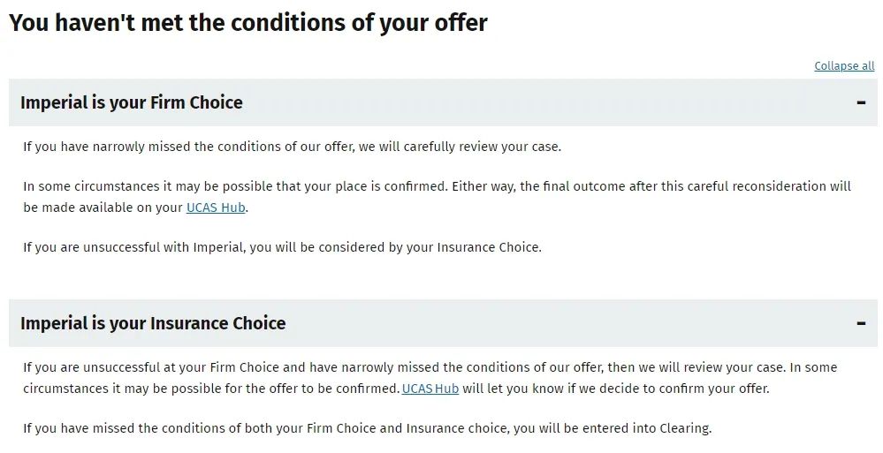Click the line starting "In some circumstances it may be possible that"
This screenshot has width=883, height=453.
(437, 186)
